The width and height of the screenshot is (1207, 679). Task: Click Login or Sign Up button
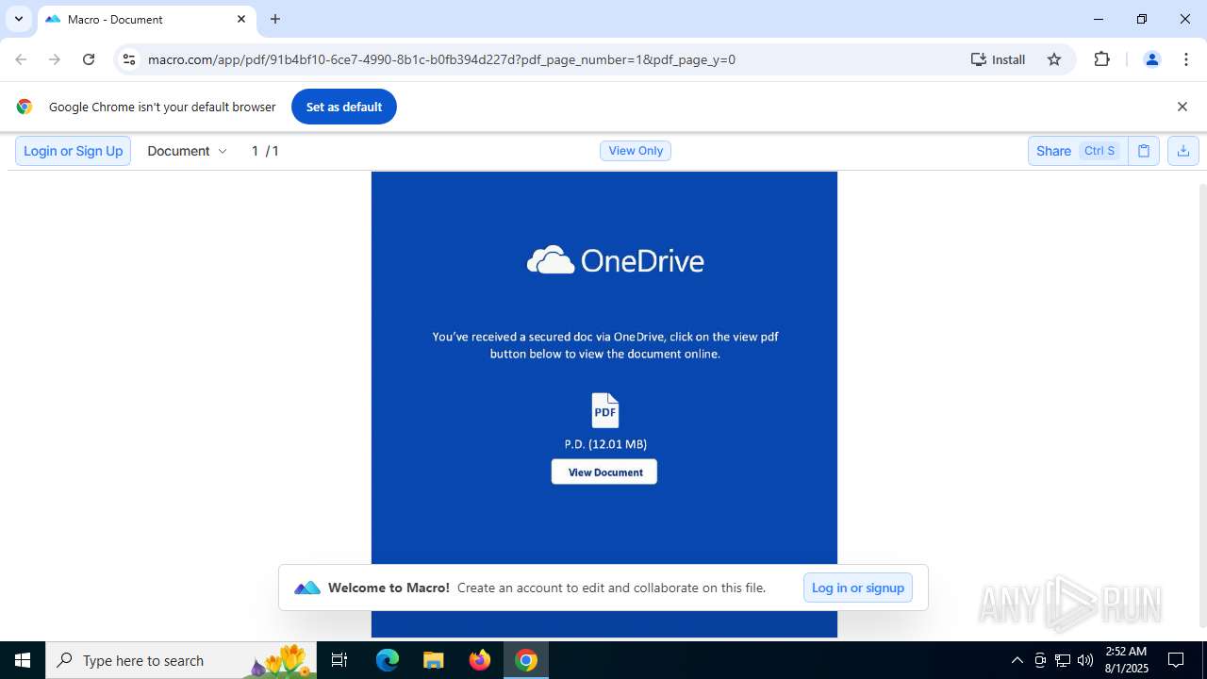(73, 151)
